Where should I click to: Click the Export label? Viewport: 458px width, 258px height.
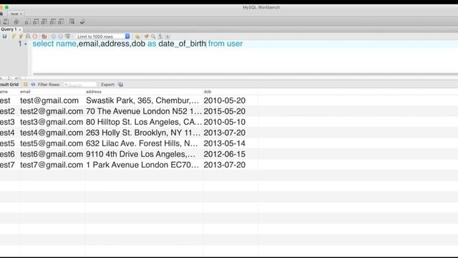point(107,85)
